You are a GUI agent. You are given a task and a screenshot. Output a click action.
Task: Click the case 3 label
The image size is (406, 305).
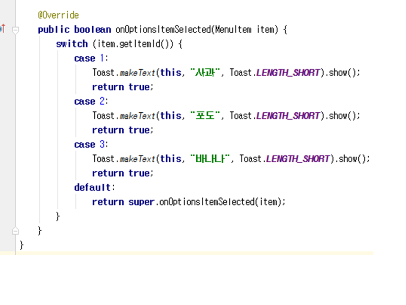[91, 145]
